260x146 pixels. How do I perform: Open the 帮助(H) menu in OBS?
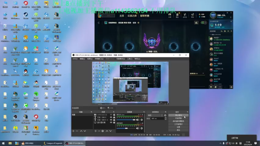tap(137, 59)
